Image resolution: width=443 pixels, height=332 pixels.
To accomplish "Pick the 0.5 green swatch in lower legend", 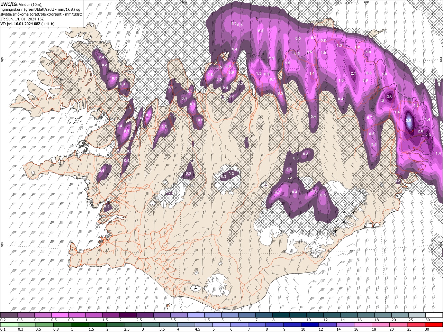I will (x=44, y=324).
